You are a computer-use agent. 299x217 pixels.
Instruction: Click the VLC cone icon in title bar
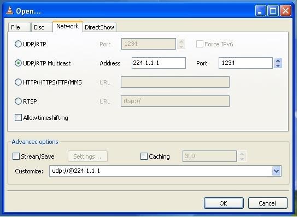9,10
